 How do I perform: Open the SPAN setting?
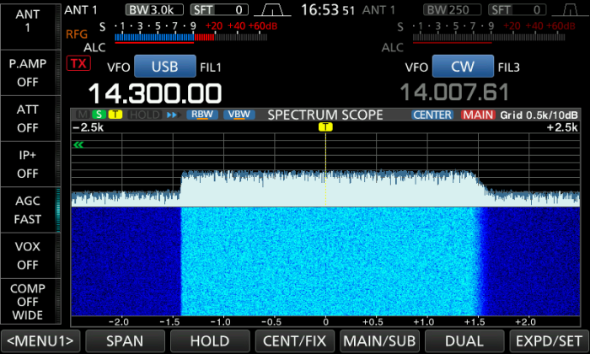tap(125, 341)
